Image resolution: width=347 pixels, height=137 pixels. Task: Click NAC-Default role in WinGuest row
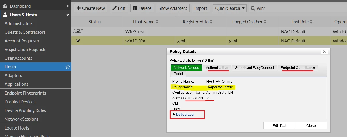(x=293, y=31)
